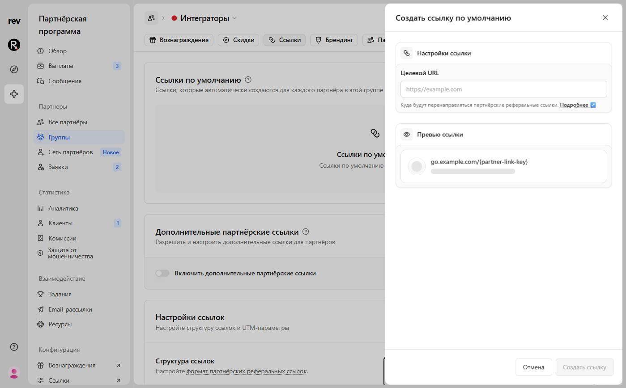
Task: Click the external-link icon after Подробнее
Action: [x=593, y=105]
